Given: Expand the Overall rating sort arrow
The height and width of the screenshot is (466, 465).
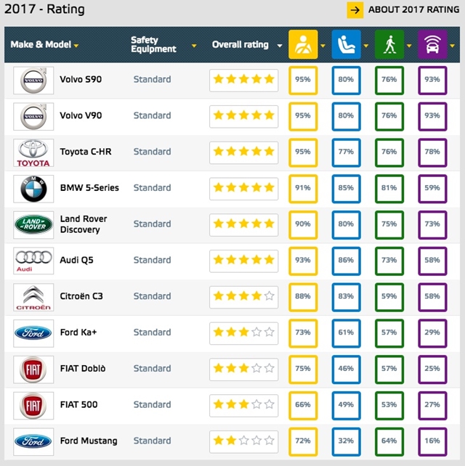Looking at the screenshot, I should click(x=278, y=46).
